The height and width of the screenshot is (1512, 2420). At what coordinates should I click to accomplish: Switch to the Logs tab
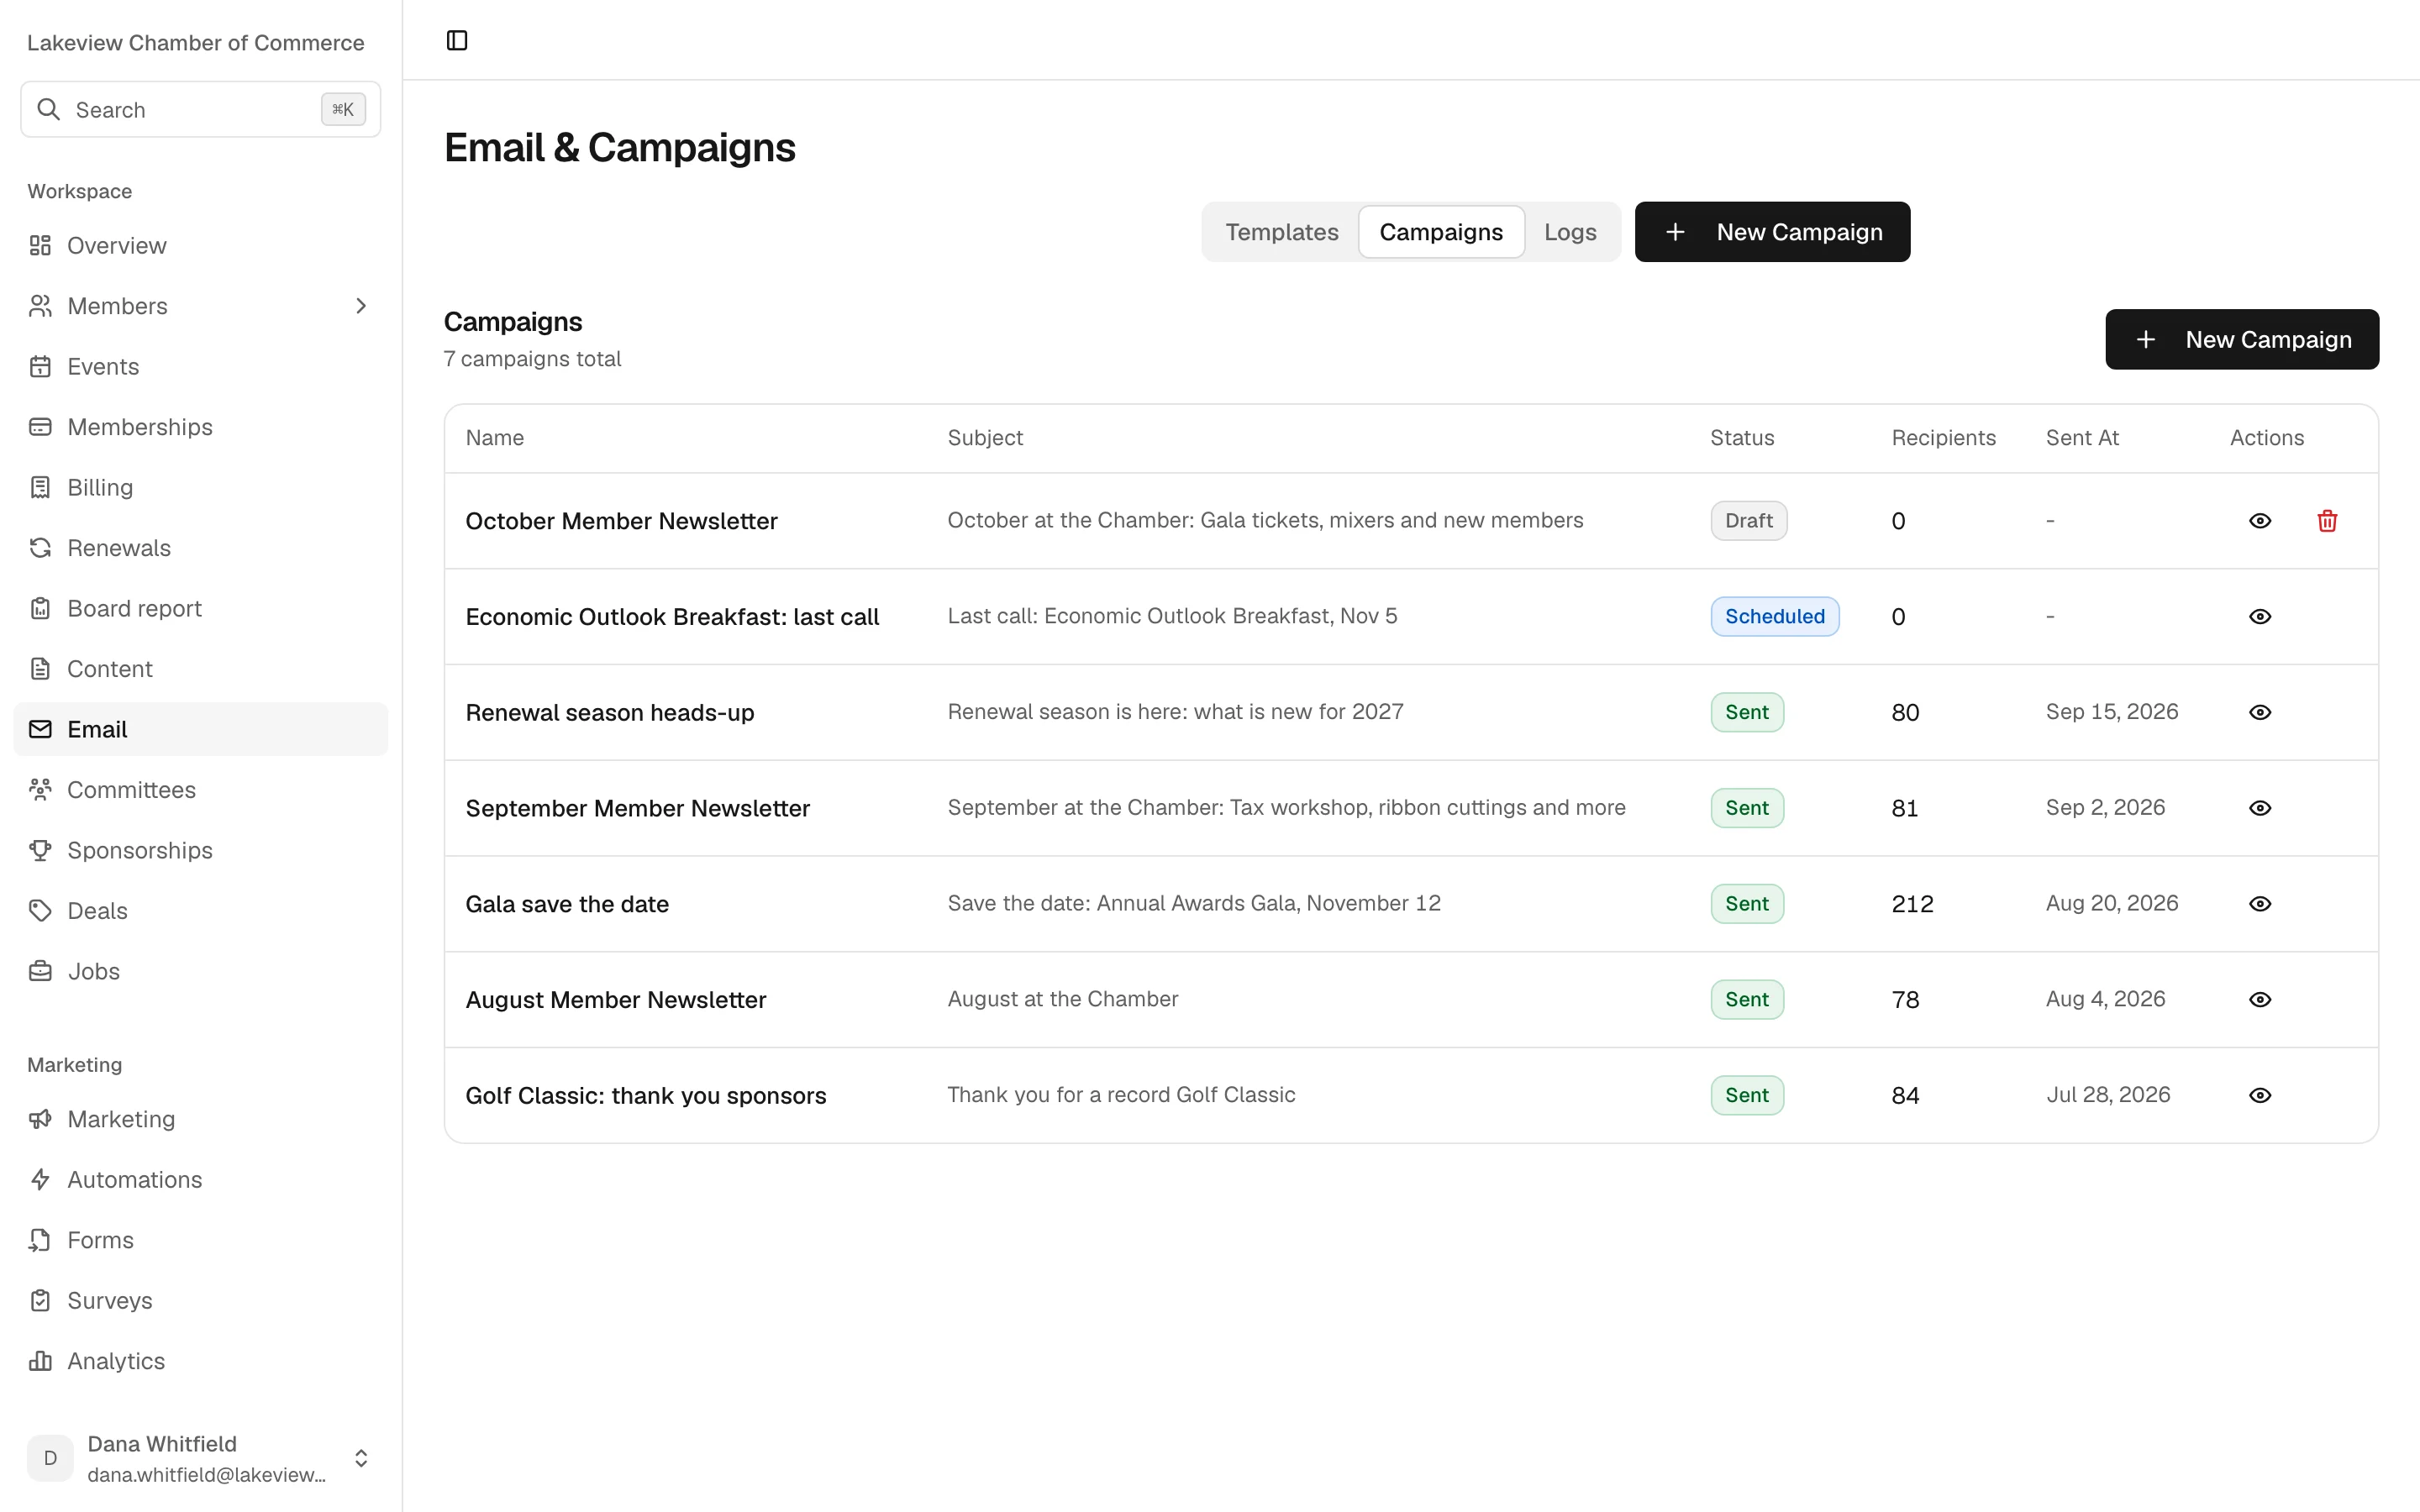click(1570, 232)
